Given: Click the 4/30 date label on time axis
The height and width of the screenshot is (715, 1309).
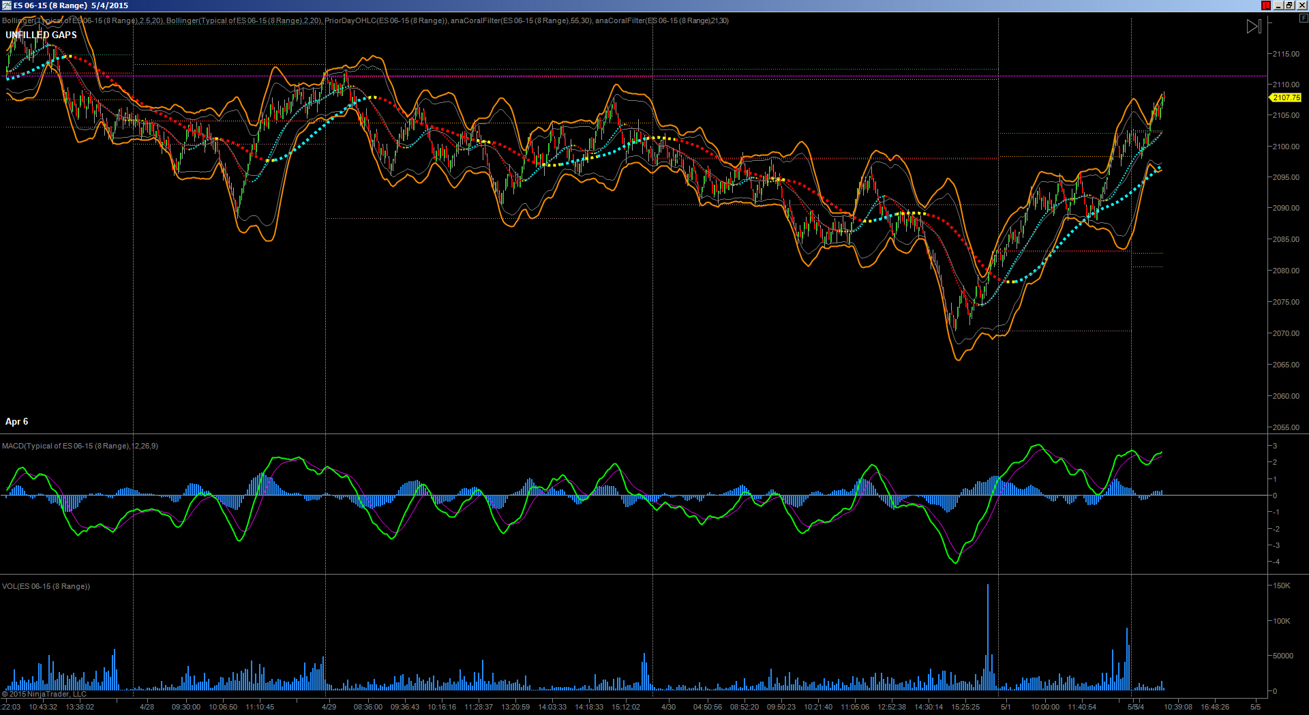Looking at the screenshot, I should coord(668,707).
